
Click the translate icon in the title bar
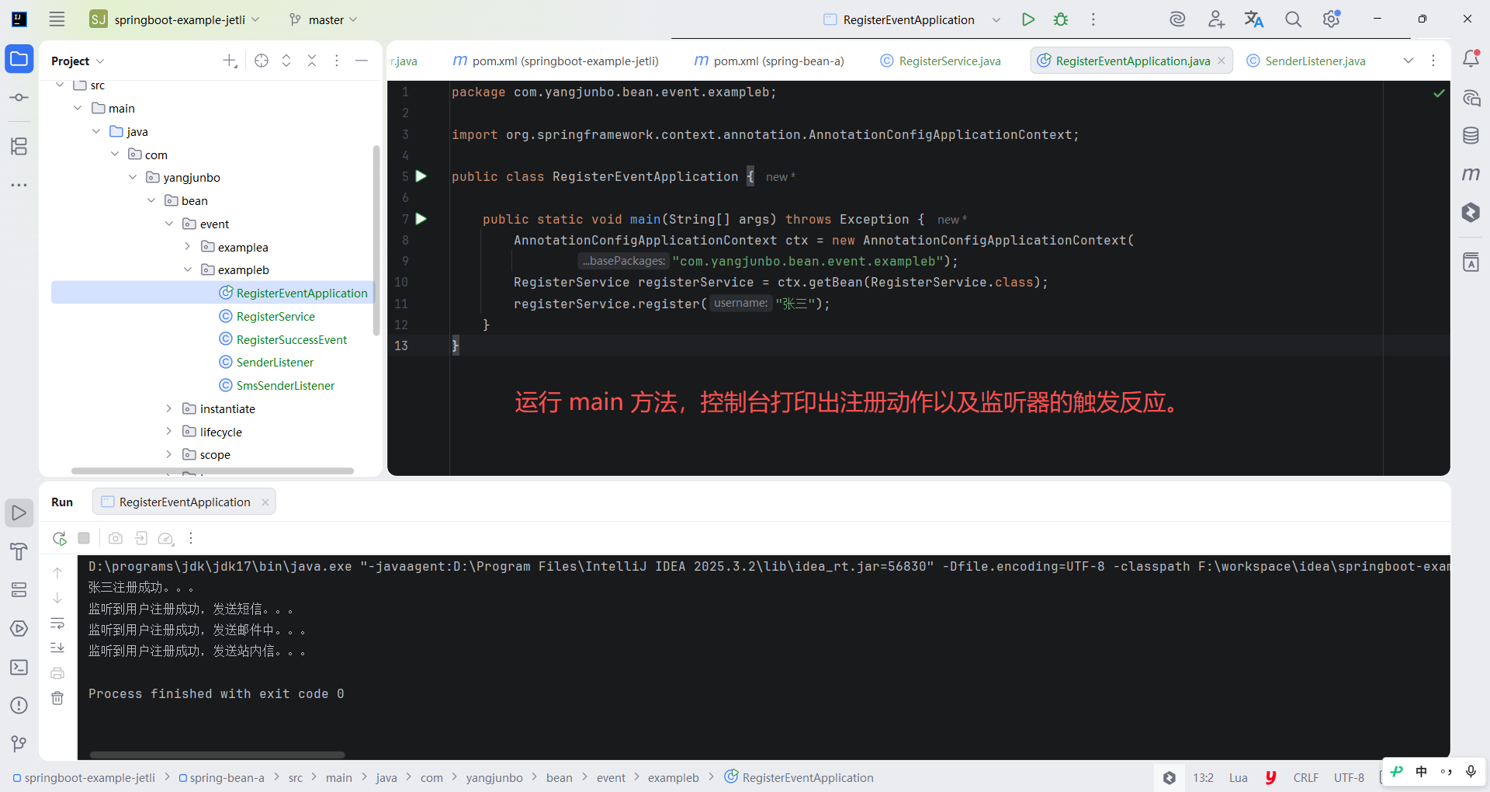click(x=1254, y=19)
